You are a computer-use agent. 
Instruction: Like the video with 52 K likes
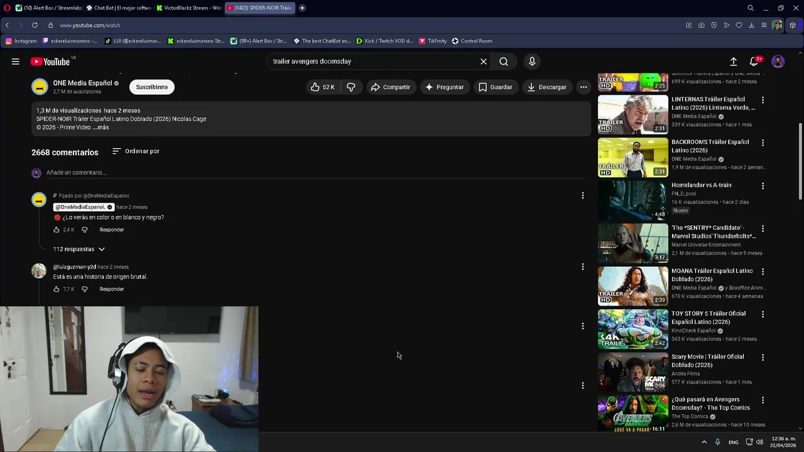click(x=323, y=87)
